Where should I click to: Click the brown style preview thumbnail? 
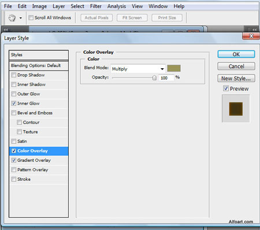coord(236,109)
